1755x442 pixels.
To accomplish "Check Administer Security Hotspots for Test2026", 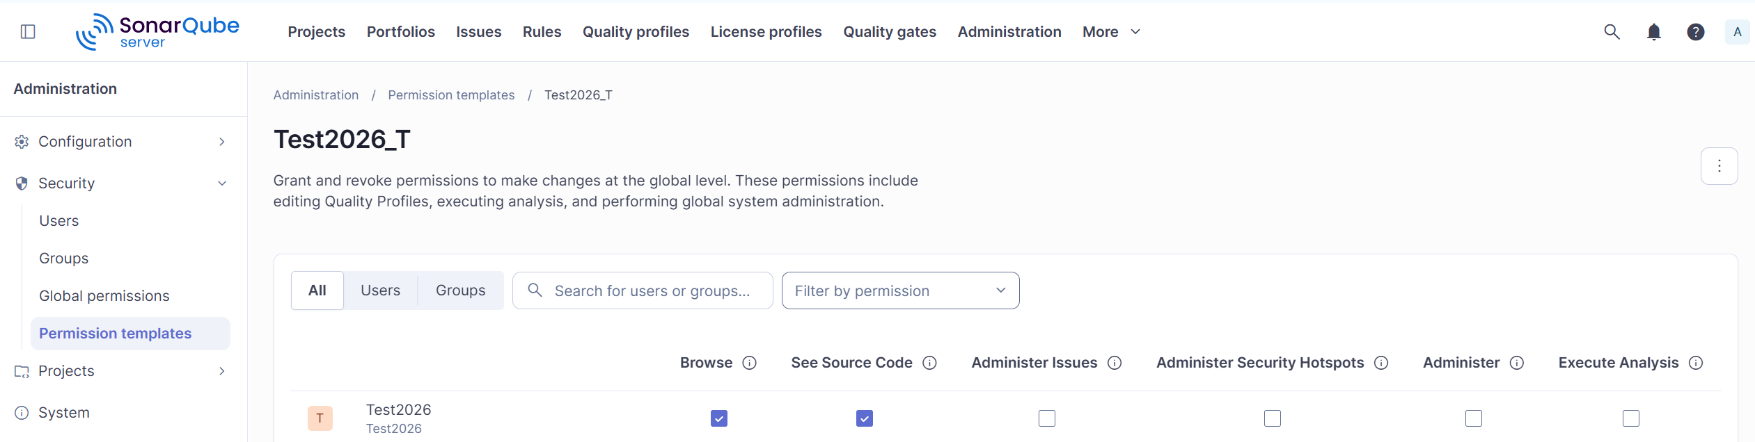I will tap(1273, 418).
